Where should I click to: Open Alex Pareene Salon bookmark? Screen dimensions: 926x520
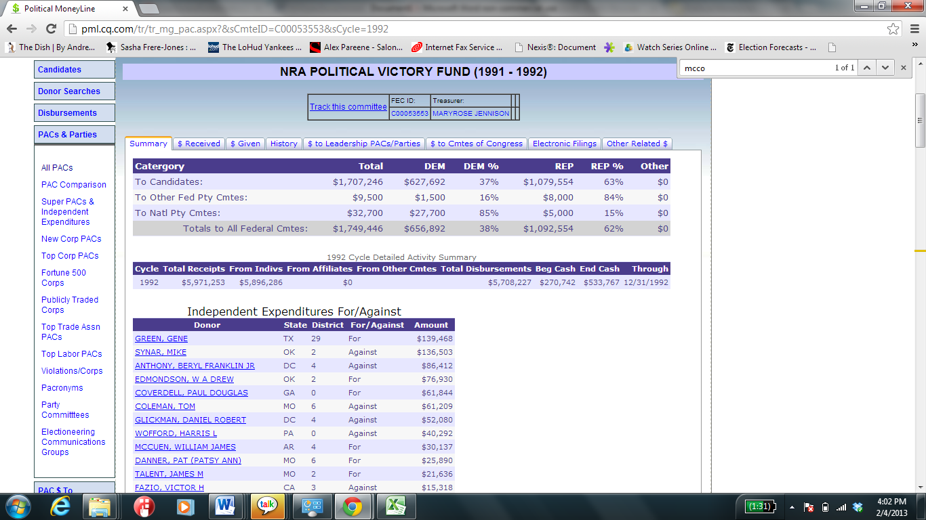(356, 47)
